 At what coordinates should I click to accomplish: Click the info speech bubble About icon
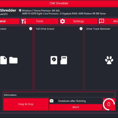101,21
